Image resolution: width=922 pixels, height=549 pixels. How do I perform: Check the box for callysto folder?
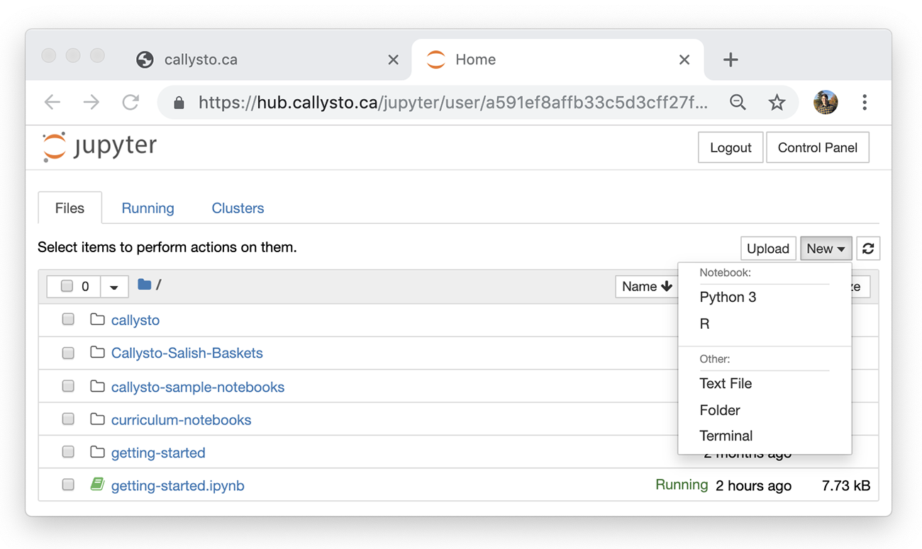pos(68,319)
